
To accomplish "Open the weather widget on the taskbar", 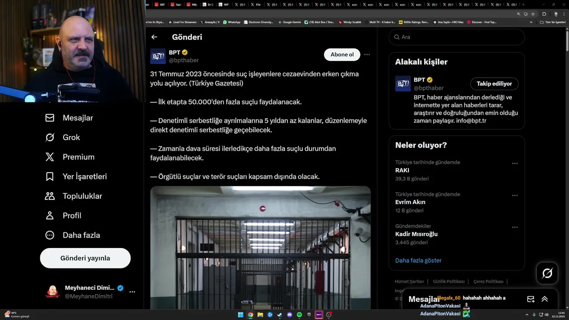I will tap(16, 315).
